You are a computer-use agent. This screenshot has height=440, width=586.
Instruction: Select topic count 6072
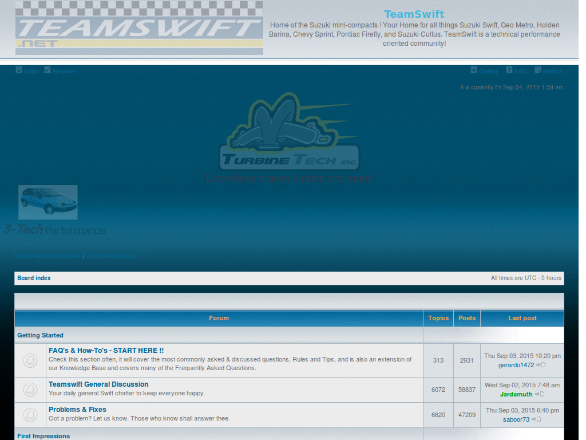[x=438, y=390]
